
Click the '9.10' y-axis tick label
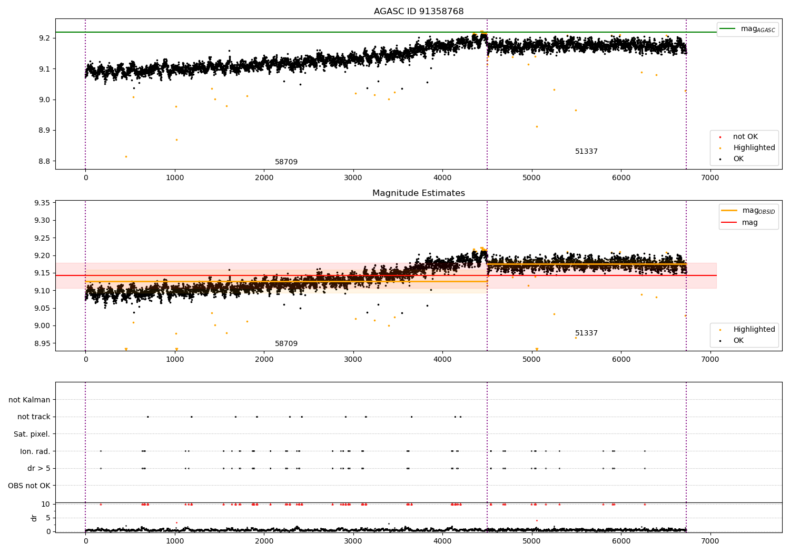pyautogui.click(x=42, y=291)
